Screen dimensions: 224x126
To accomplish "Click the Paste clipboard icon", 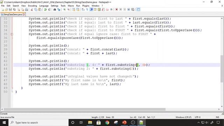I will pyautogui.click(x=40, y=9).
